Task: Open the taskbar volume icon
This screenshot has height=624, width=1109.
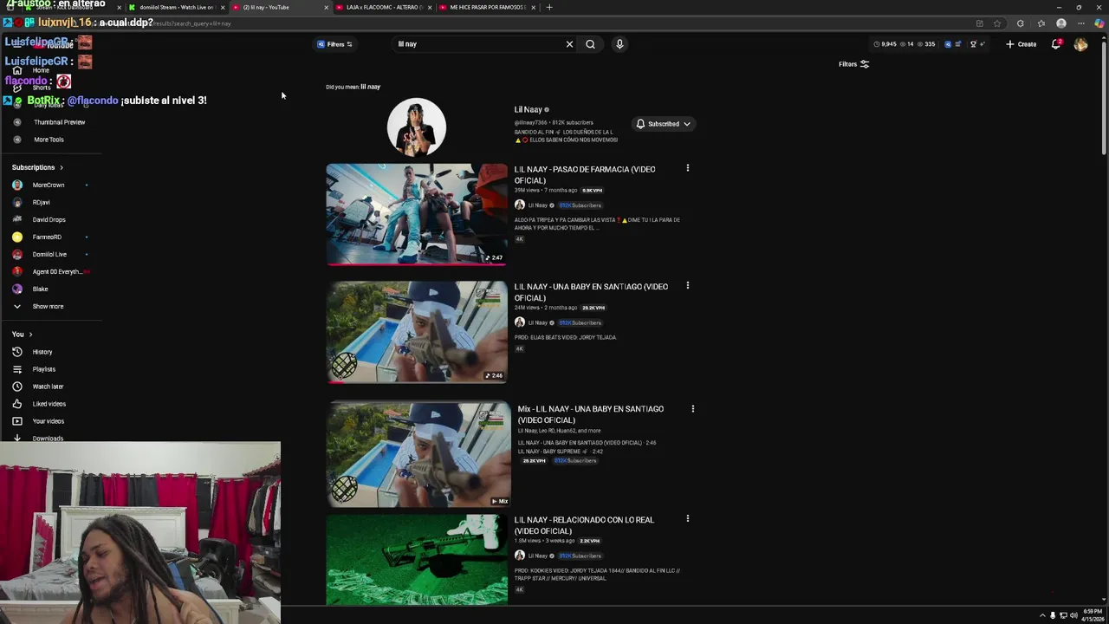Action: click(1073, 615)
